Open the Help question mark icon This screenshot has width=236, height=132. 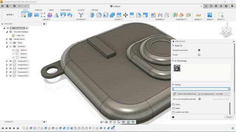[226, 6]
